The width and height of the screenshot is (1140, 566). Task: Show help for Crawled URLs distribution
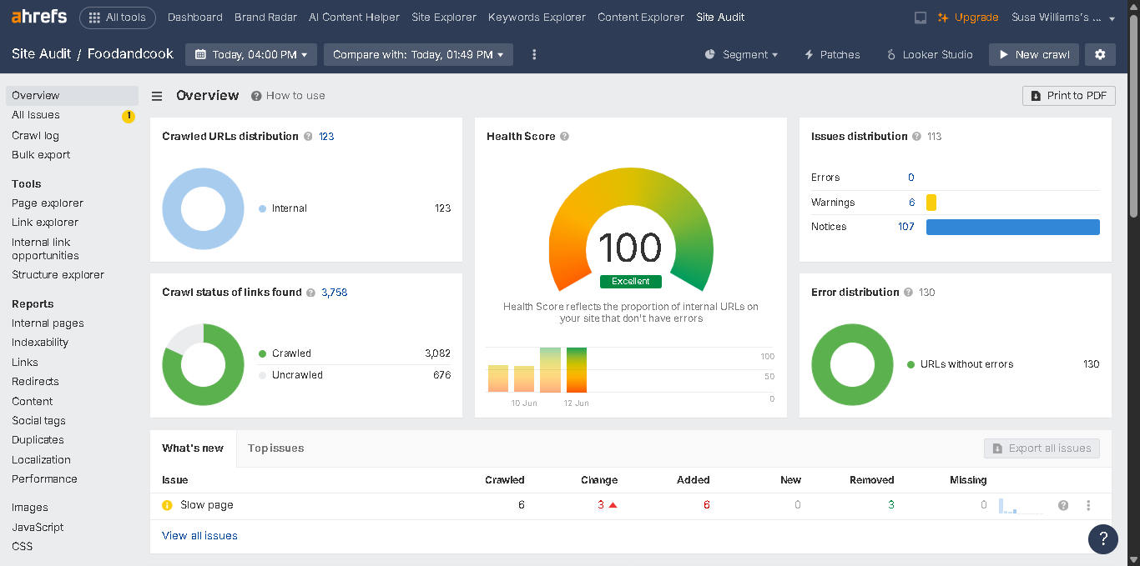click(308, 137)
